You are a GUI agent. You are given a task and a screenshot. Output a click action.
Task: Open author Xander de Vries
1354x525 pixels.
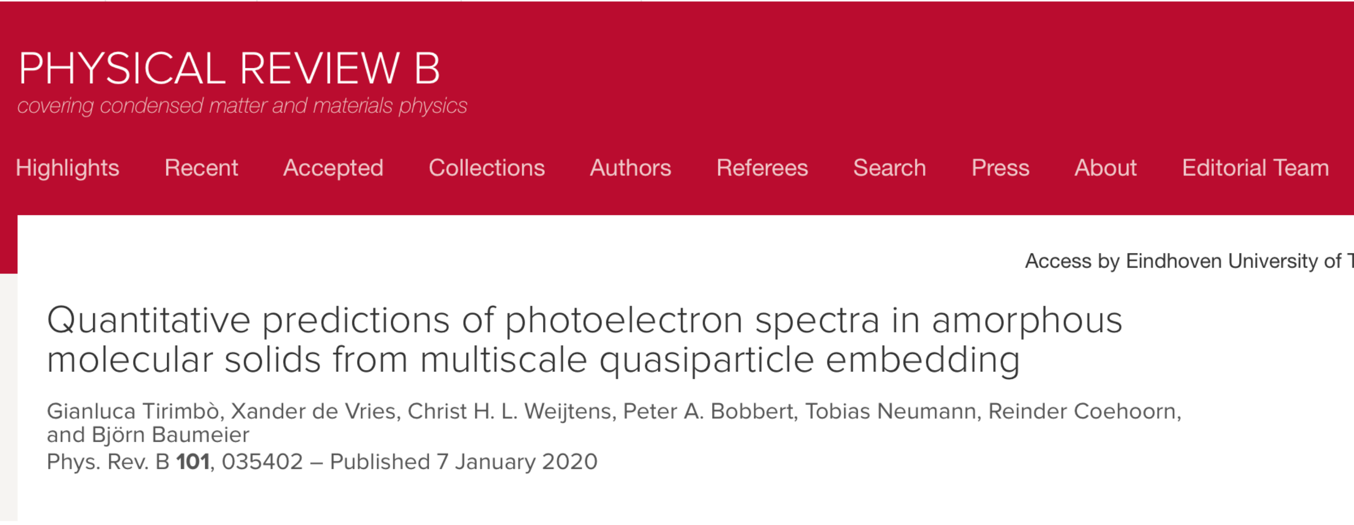(x=313, y=412)
